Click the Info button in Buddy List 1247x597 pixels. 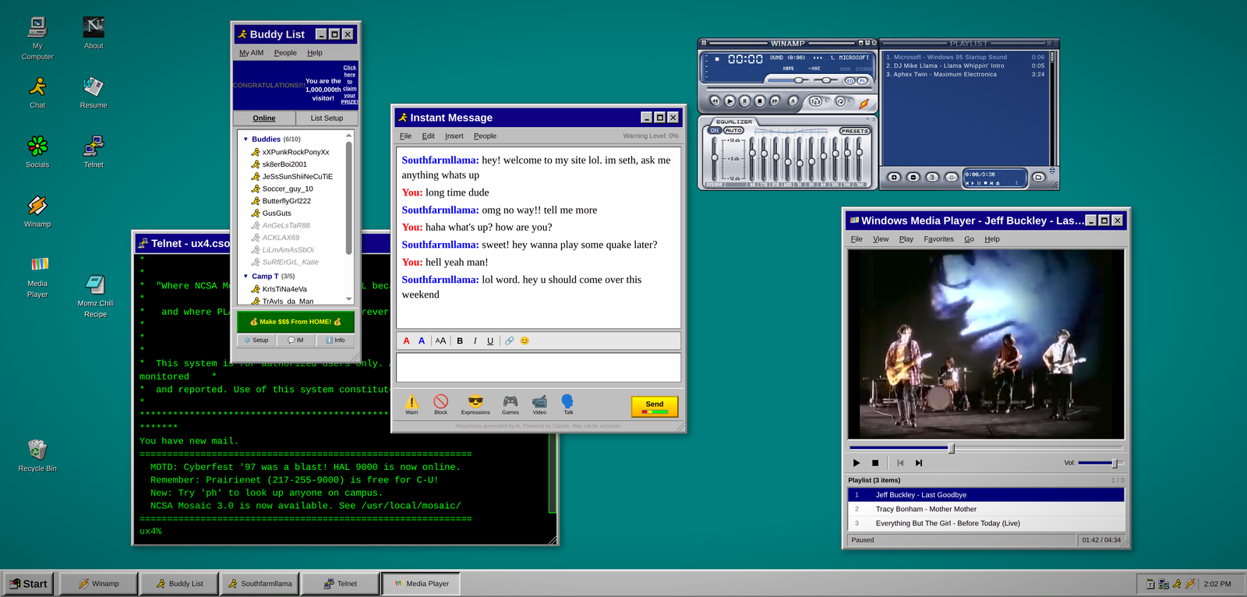[335, 340]
